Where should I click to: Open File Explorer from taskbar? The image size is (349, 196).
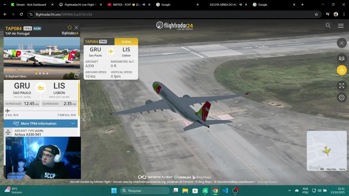point(185,191)
